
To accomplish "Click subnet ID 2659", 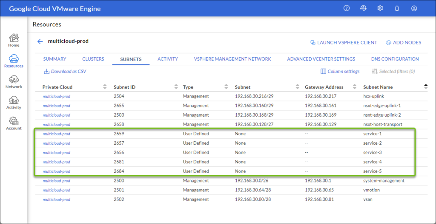I will (x=119, y=134).
